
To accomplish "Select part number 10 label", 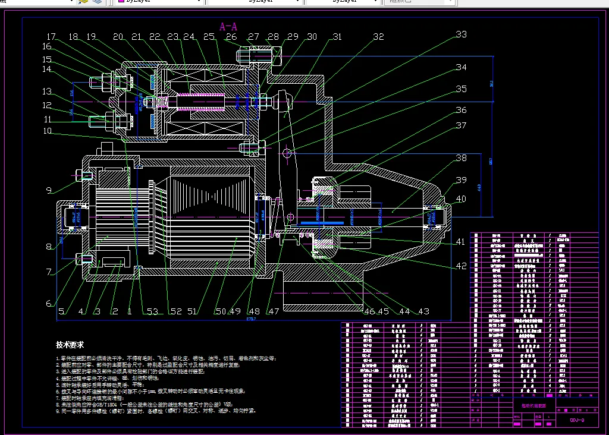I will [x=47, y=131].
